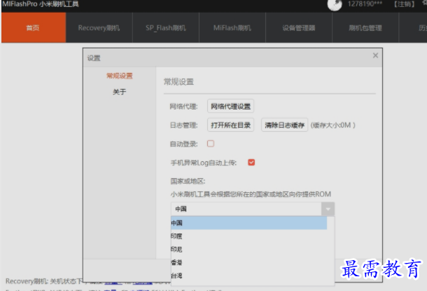The height and width of the screenshot is (291, 427).
Task: Click account name 1278190***
Action: 365,4
